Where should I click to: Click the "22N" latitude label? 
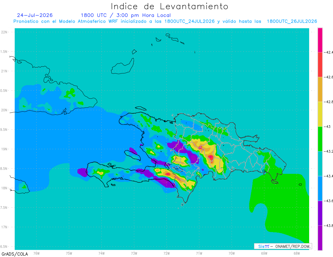[4, 32]
